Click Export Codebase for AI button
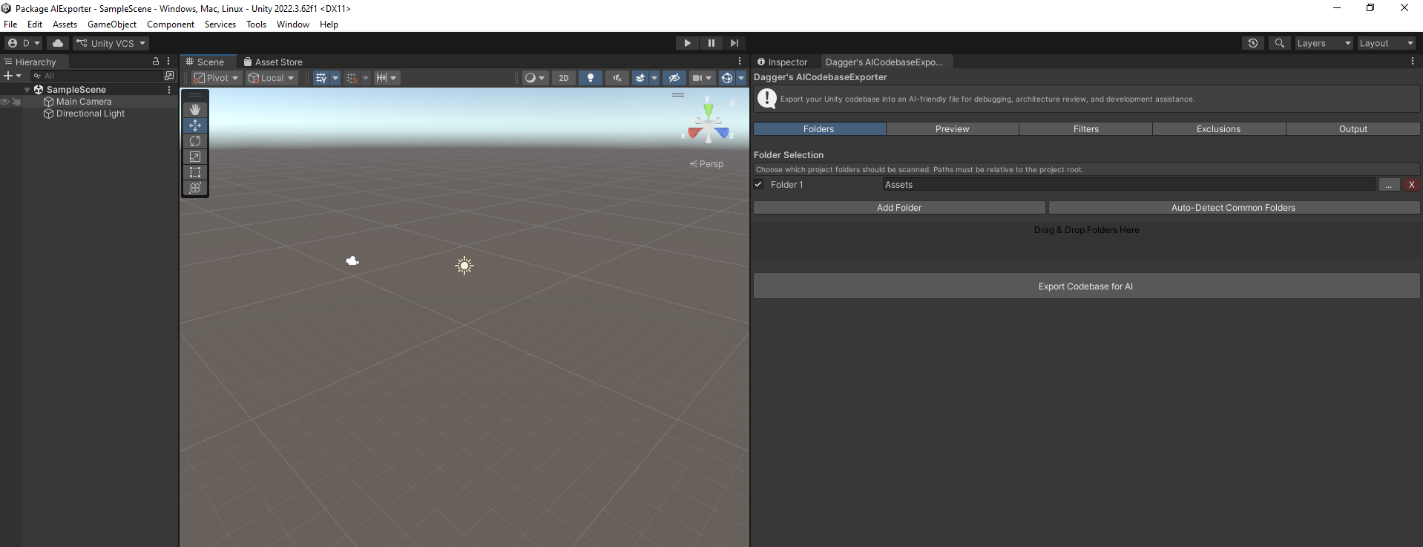The width and height of the screenshot is (1423, 547). (1086, 286)
